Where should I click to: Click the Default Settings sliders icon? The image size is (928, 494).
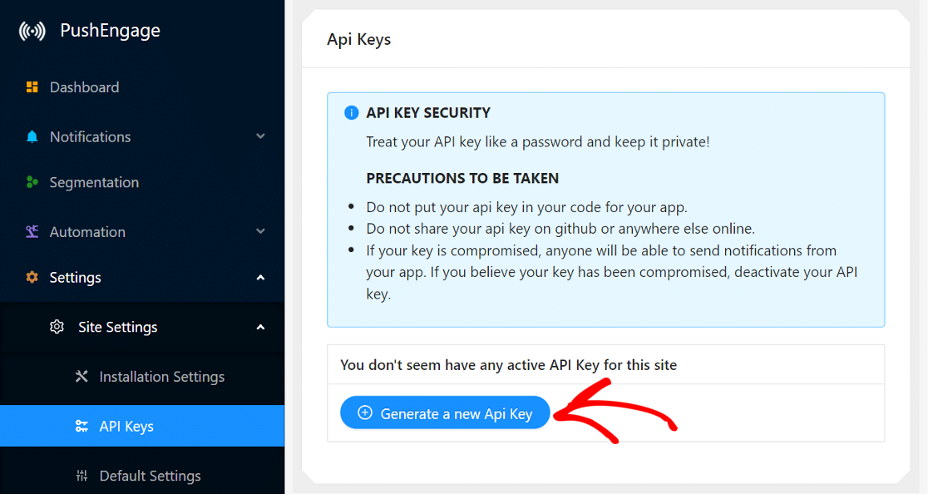82,475
